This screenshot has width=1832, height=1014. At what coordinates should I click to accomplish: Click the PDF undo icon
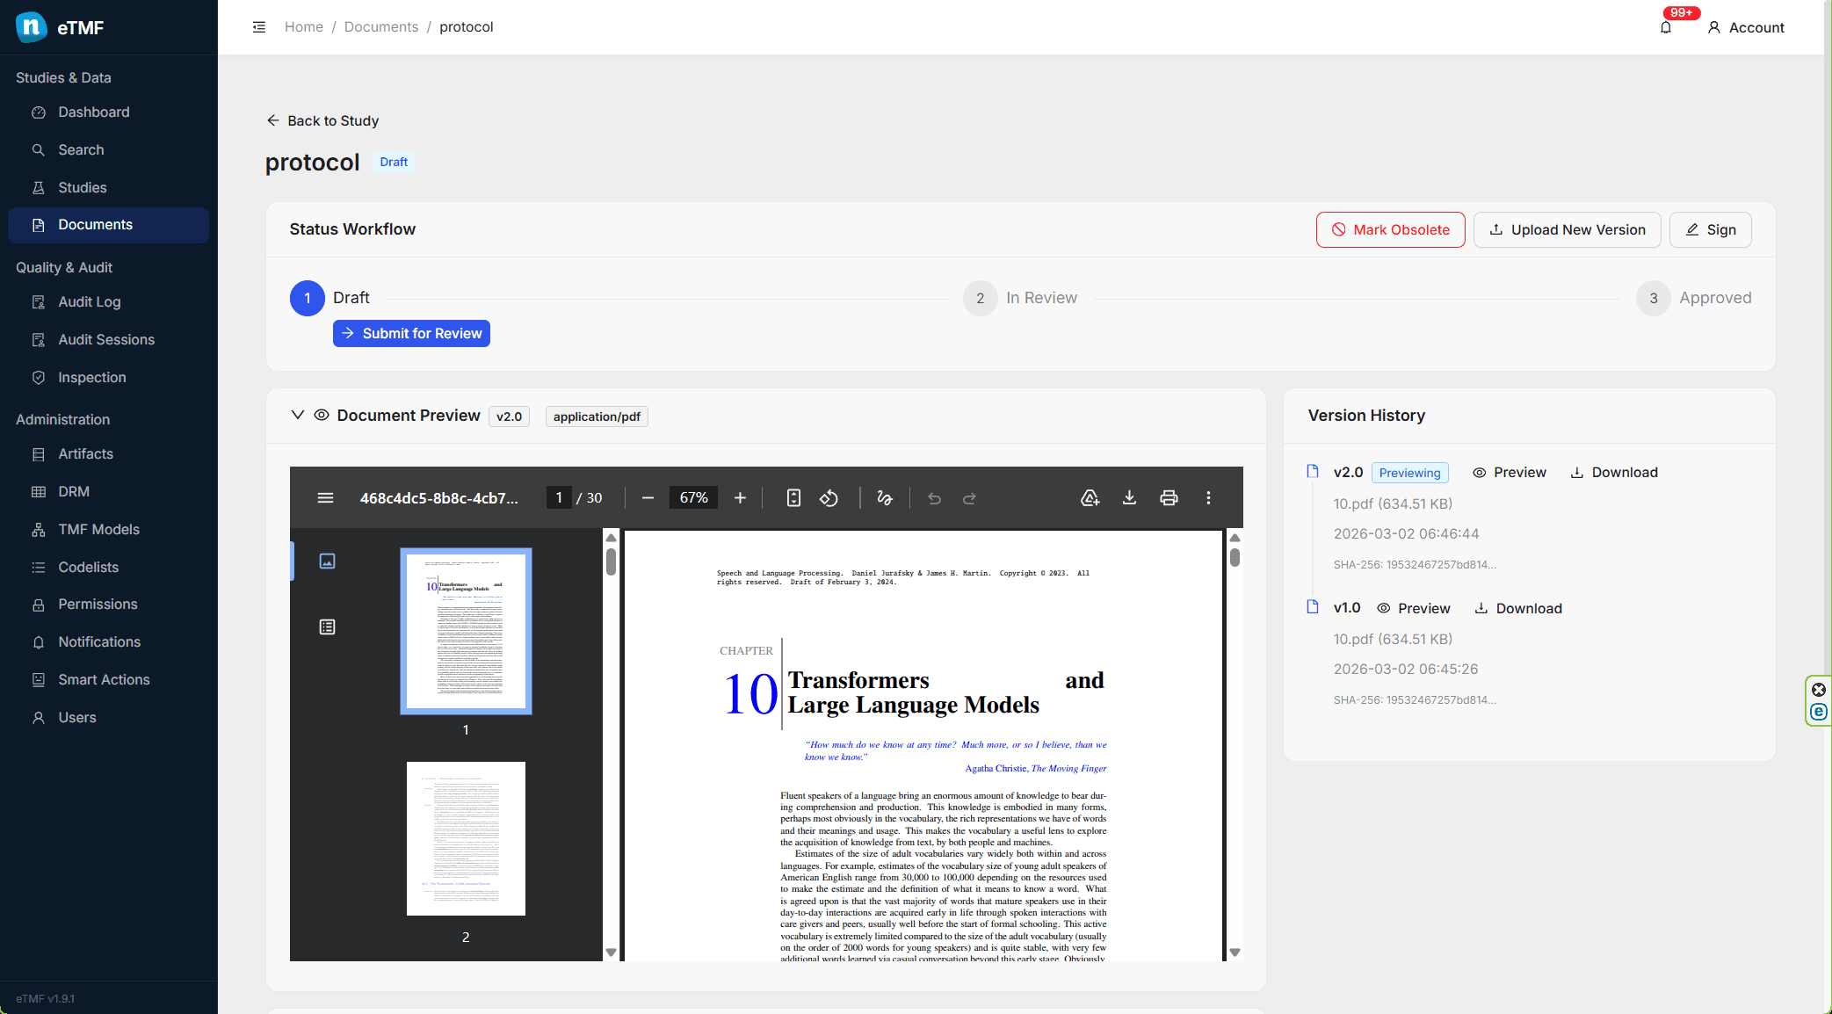(934, 498)
